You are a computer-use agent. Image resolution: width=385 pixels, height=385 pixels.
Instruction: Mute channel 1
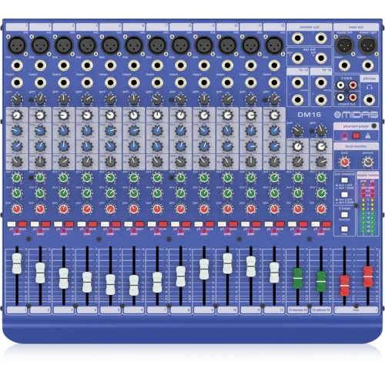(22, 224)
